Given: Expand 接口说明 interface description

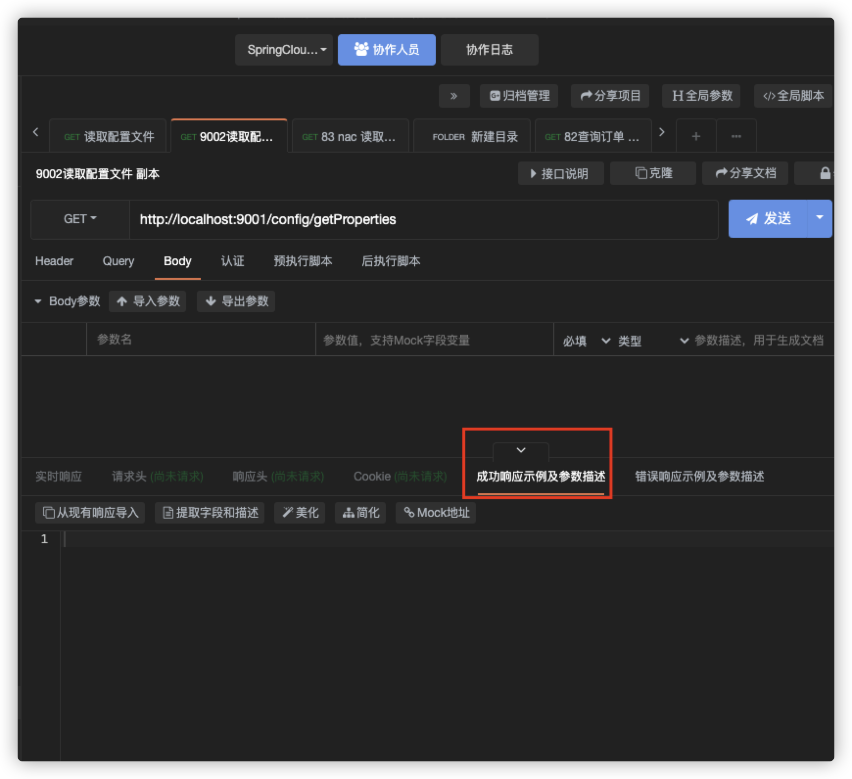Looking at the screenshot, I should coord(561,173).
